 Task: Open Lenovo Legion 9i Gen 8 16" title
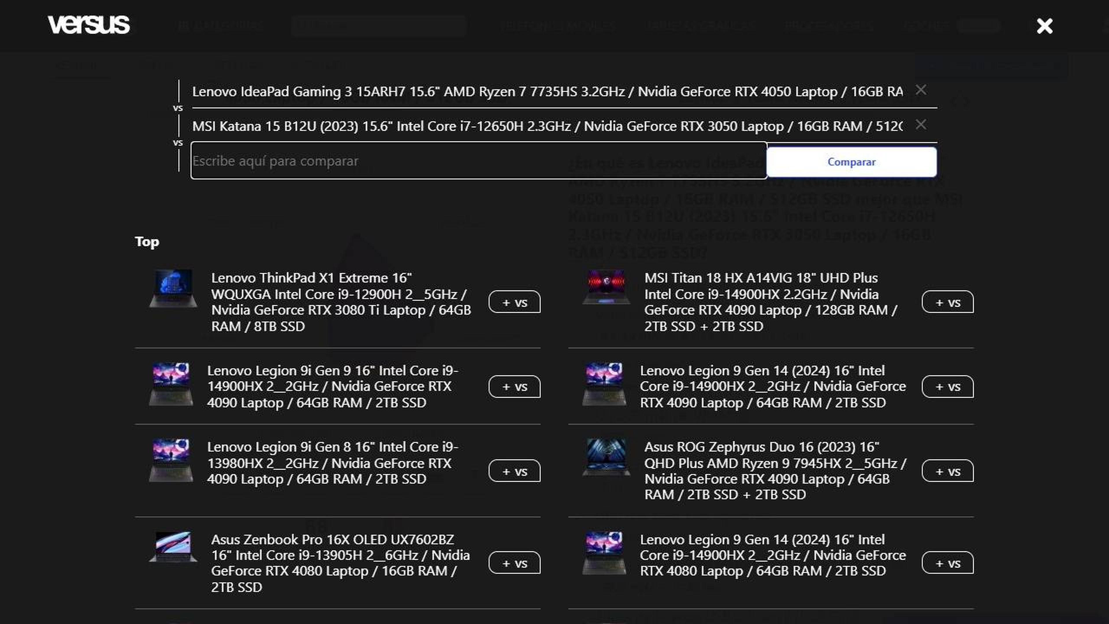tap(333, 463)
